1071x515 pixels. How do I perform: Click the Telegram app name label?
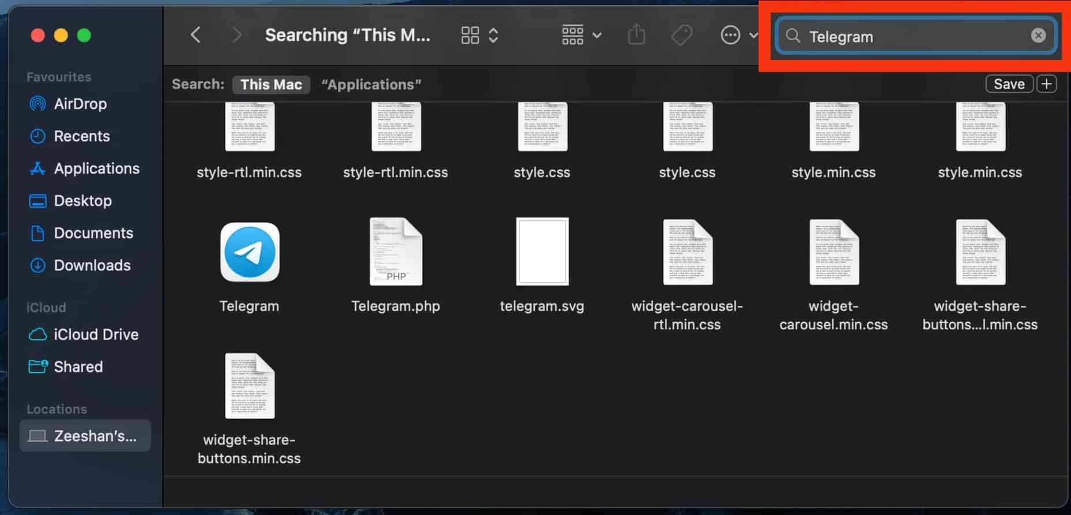pos(249,306)
